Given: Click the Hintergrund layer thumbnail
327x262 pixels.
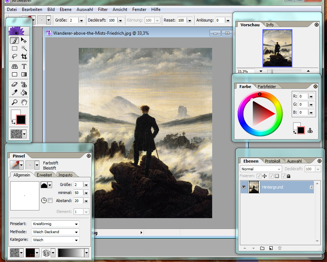Looking at the screenshot, I should click(254, 187).
